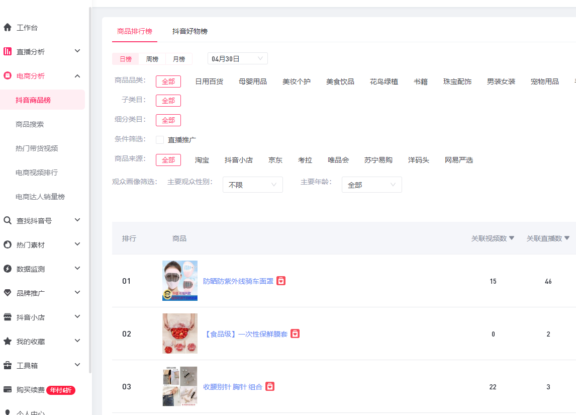Open the 防晒防紫外线骑车面罩 product link

click(x=238, y=281)
